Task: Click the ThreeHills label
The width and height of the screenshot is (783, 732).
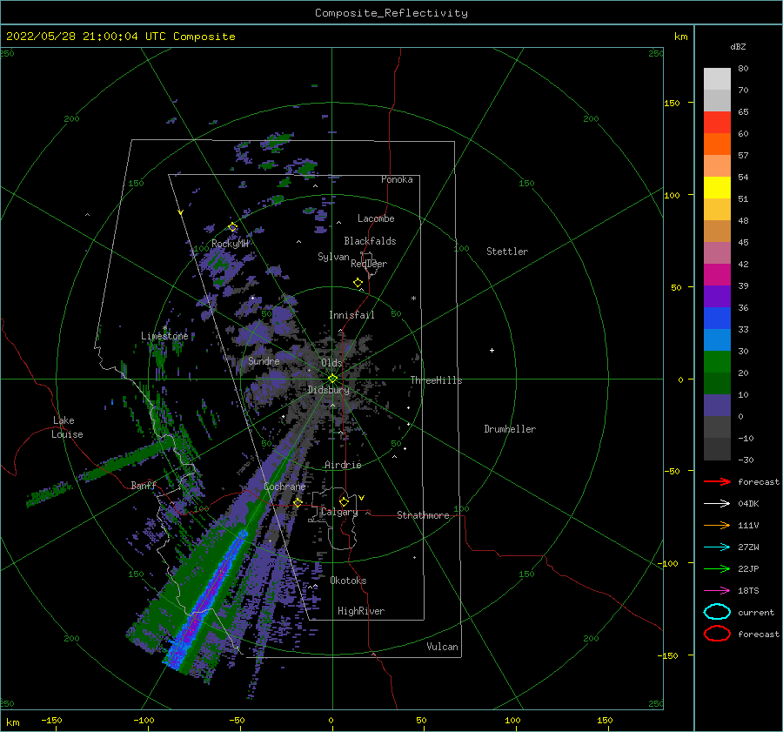Action: [x=436, y=380]
